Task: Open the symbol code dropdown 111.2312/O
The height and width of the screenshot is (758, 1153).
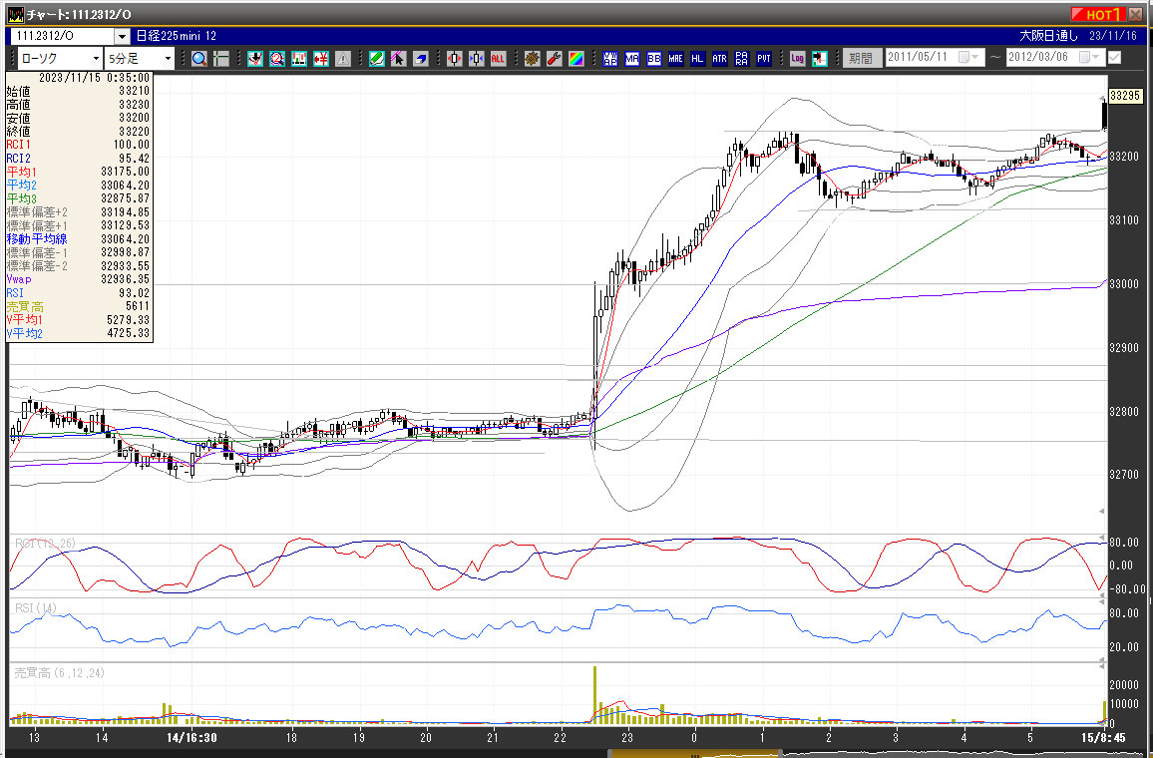Action: pos(122,36)
